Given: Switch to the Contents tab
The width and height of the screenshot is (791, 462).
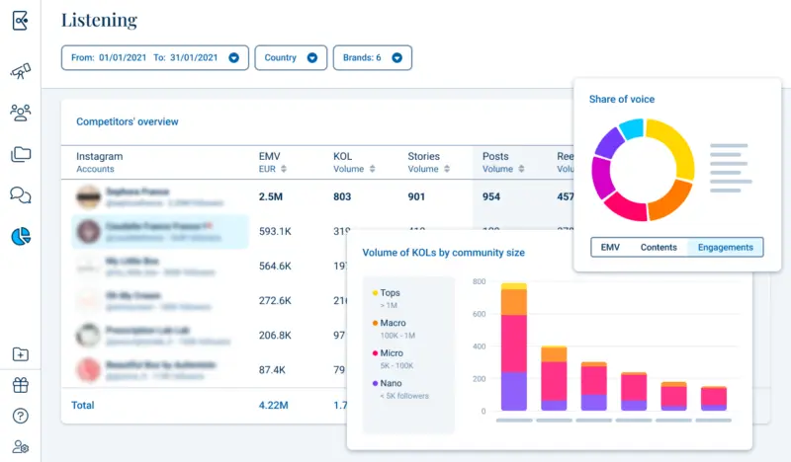Looking at the screenshot, I should (x=659, y=248).
